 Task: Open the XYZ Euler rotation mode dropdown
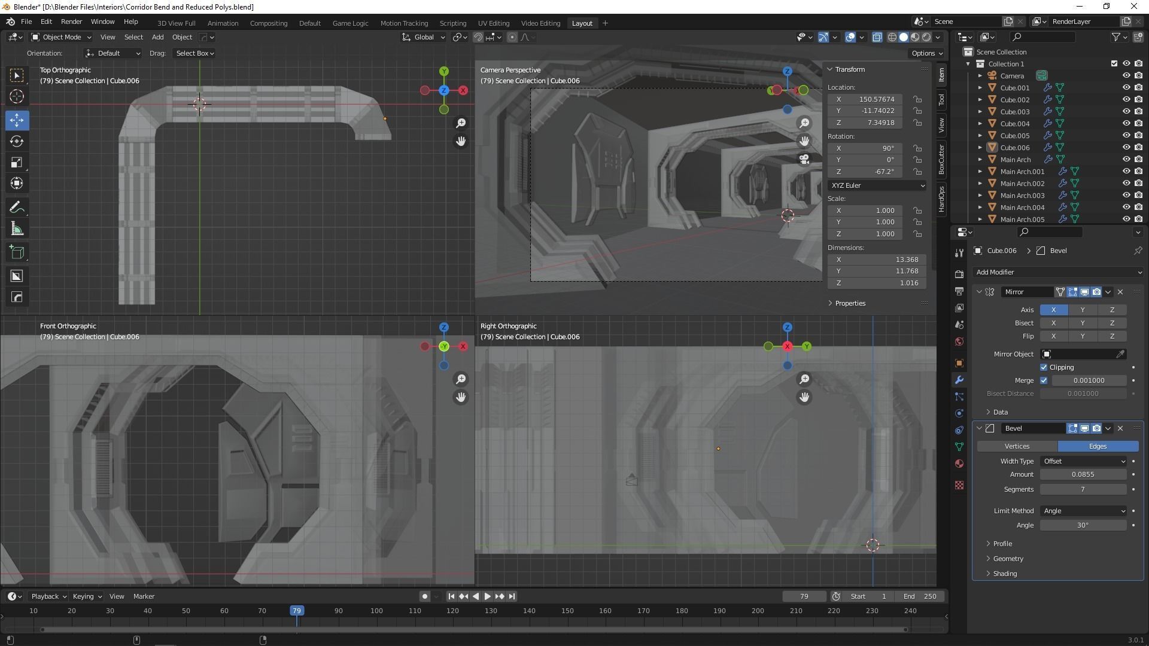877,185
